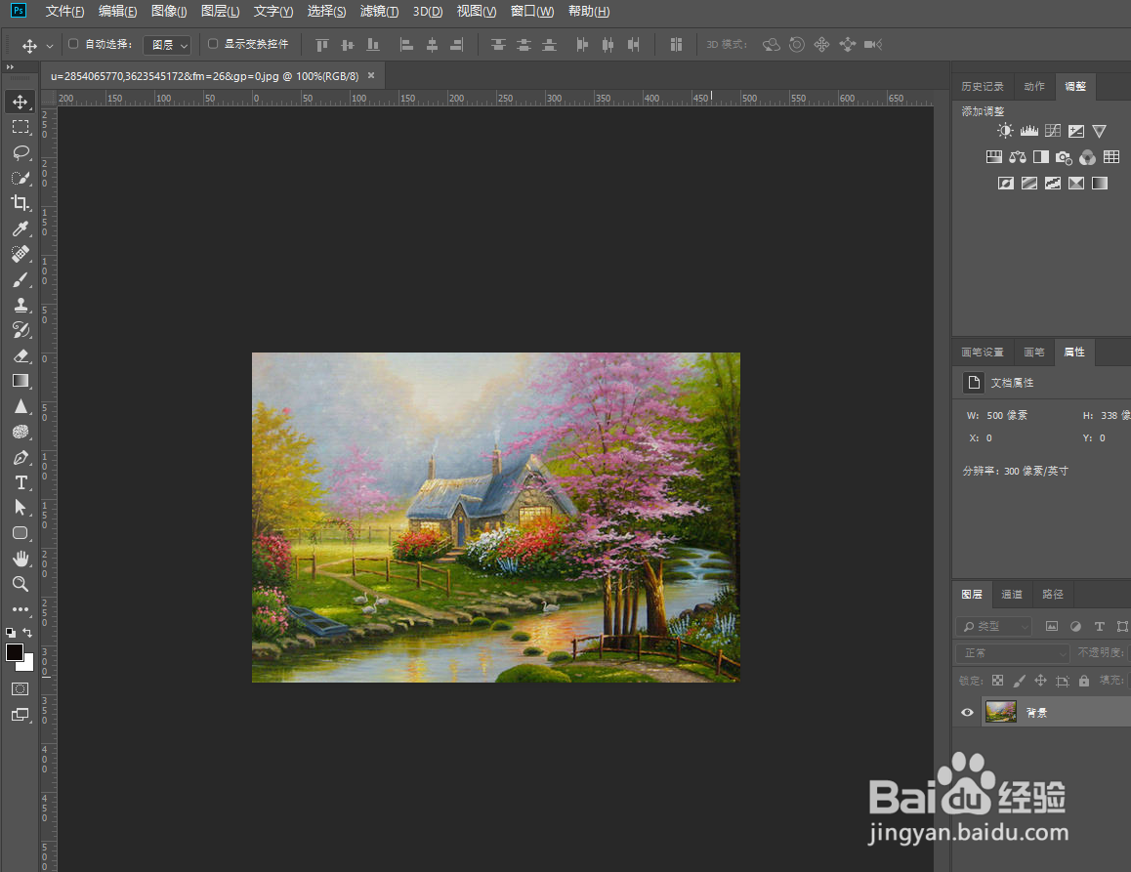Click the background color swatch
Viewport: 1131px width, 872px height.
coord(28,664)
